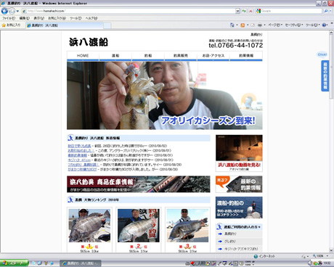Click the red Stop loading icon
334x267 pixels.
click(250, 11)
